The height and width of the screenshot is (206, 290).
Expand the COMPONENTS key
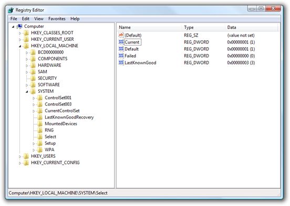click(27, 59)
